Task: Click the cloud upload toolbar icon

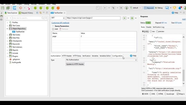Action: tap(126, 8)
